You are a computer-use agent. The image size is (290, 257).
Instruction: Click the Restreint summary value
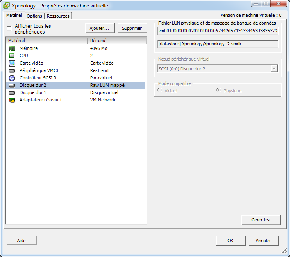(100, 70)
